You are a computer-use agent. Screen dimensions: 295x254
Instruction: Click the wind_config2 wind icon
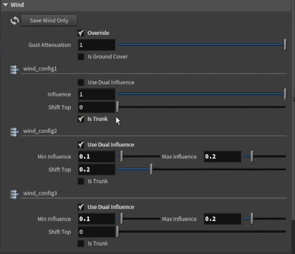click(x=14, y=132)
